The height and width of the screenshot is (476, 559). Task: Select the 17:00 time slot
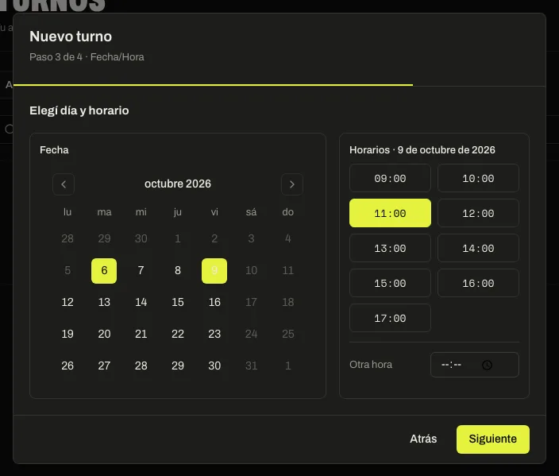390,318
